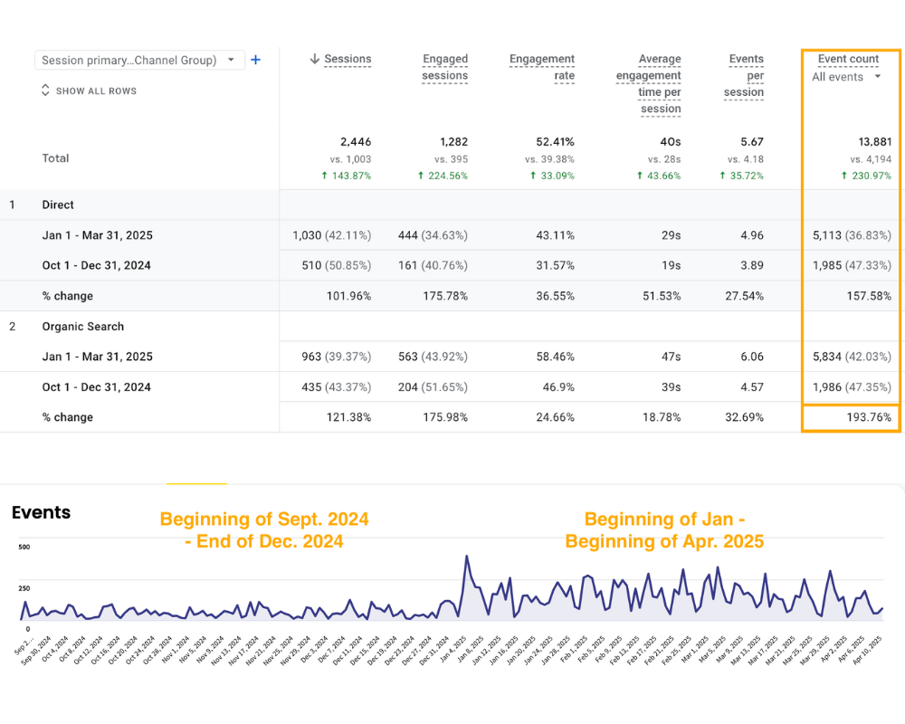Click the Events chart title
This screenshot has width=905, height=724.
[x=41, y=512]
